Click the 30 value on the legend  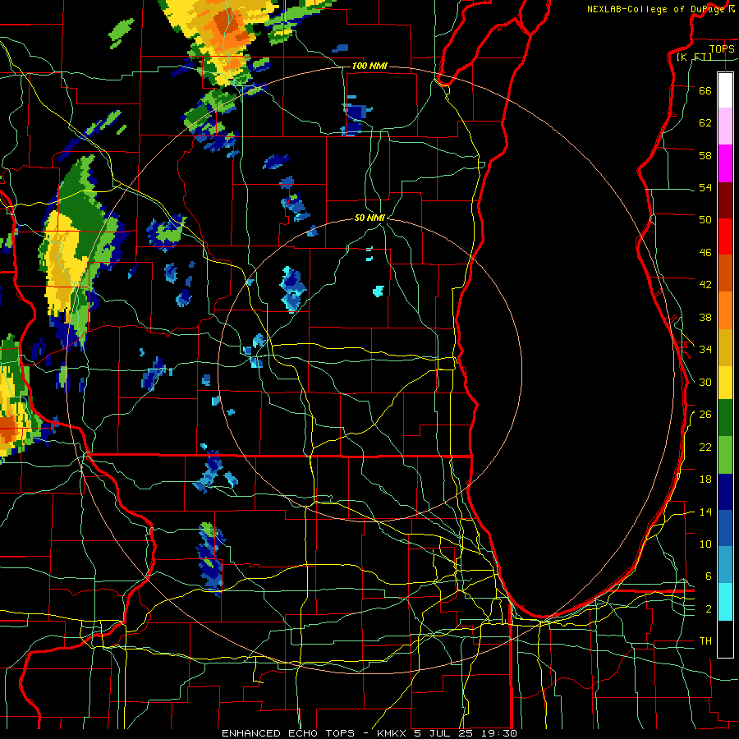click(x=705, y=382)
